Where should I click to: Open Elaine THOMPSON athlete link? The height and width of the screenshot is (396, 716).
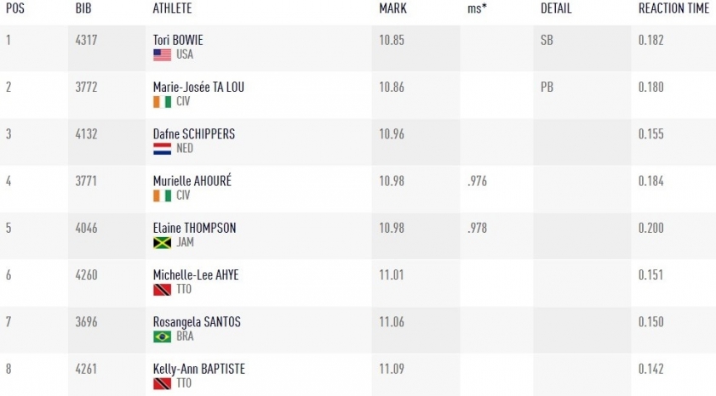[194, 228]
